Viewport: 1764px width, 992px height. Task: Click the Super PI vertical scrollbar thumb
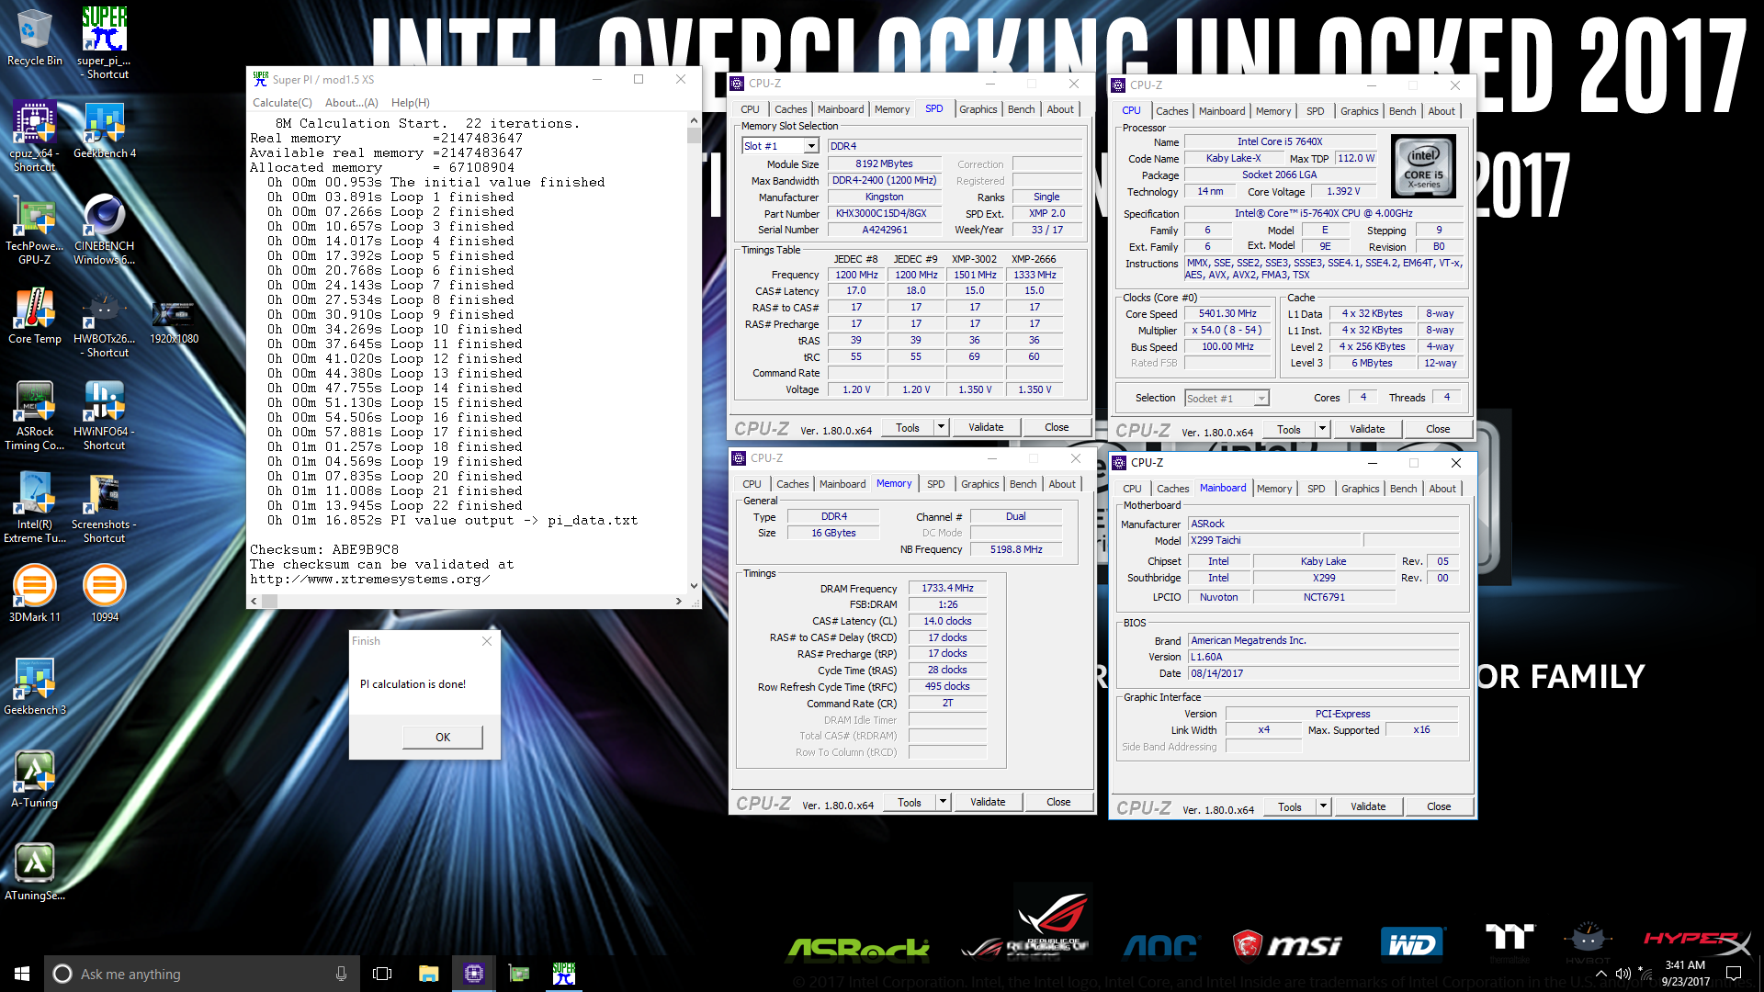[694, 135]
